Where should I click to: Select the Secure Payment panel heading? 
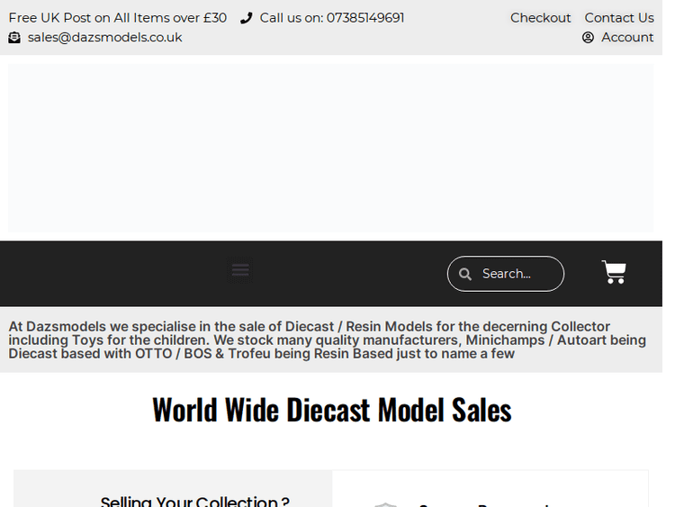pyautogui.click(x=484, y=502)
